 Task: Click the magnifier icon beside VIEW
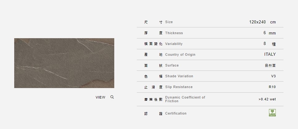click(x=112, y=97)
